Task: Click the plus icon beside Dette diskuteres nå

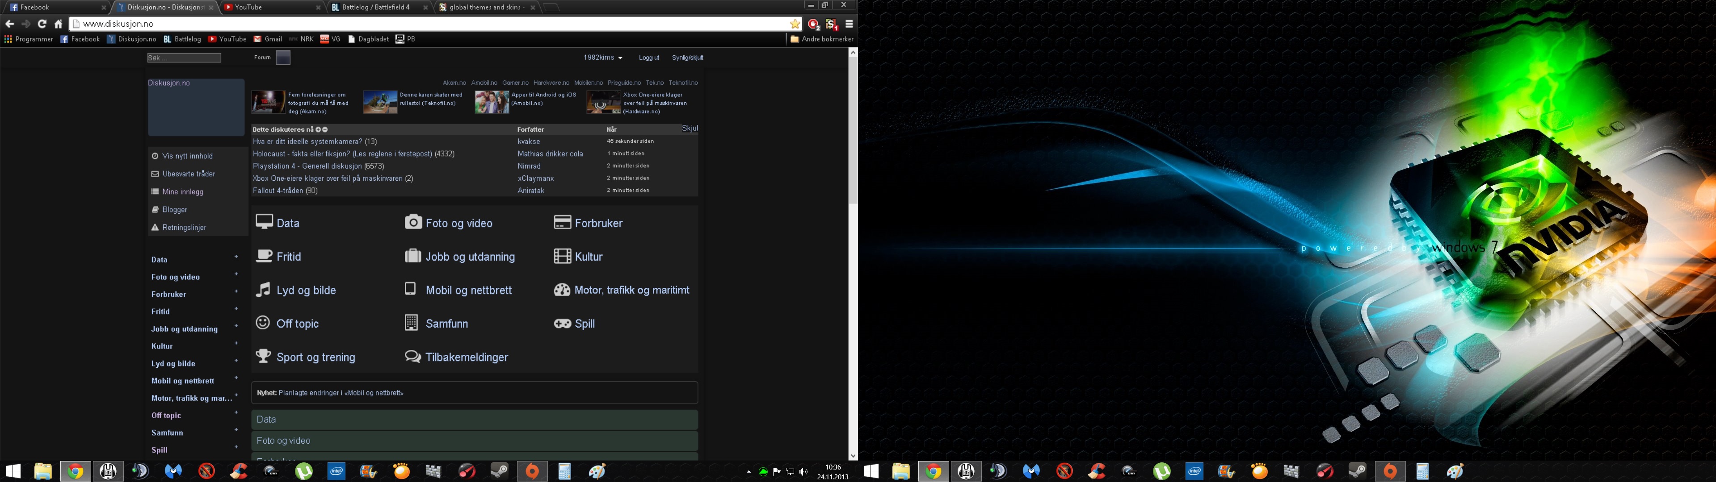Action: coord(319,130)
